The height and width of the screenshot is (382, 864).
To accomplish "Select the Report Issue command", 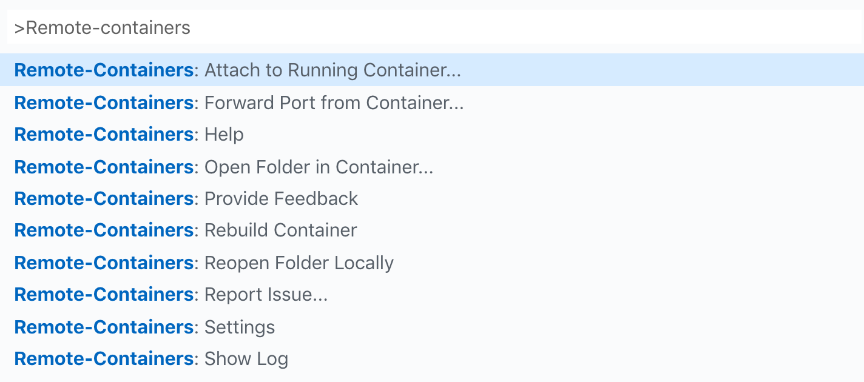I will (x=266, y=295).
